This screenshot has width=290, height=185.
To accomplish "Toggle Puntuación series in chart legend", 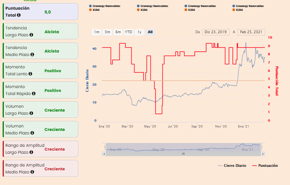I will point(265,166).
